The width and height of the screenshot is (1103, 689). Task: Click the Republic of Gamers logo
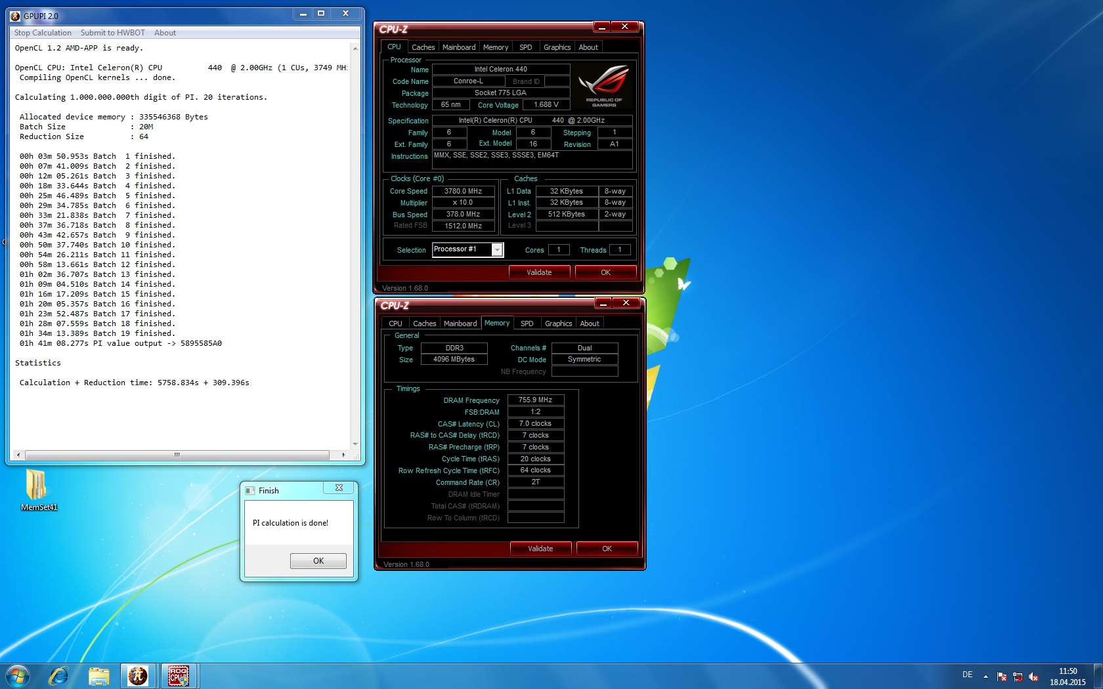(604, 86)
